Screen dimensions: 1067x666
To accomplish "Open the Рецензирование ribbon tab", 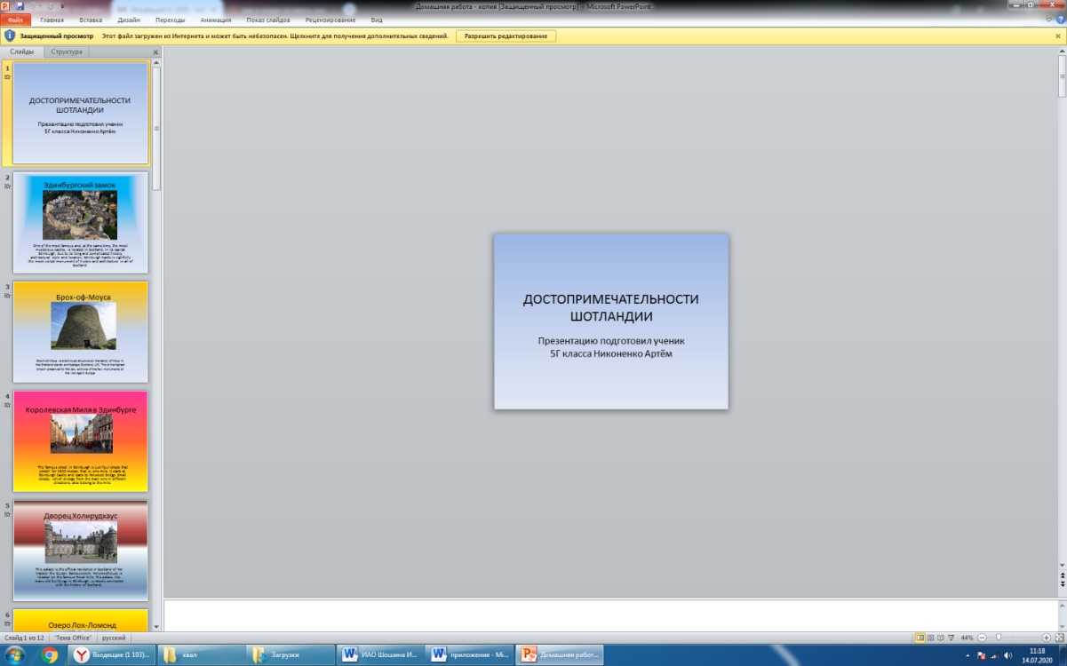I will coord(330,20).
